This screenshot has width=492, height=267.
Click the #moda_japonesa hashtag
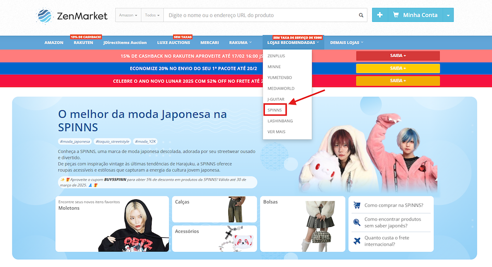click(x=75, y=142)
